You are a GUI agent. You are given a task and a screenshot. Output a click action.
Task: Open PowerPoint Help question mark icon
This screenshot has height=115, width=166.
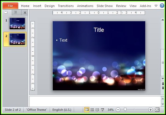coord(162,6)
